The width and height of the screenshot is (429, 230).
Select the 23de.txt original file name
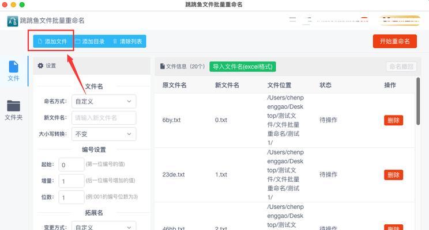[x=174, y=175]
